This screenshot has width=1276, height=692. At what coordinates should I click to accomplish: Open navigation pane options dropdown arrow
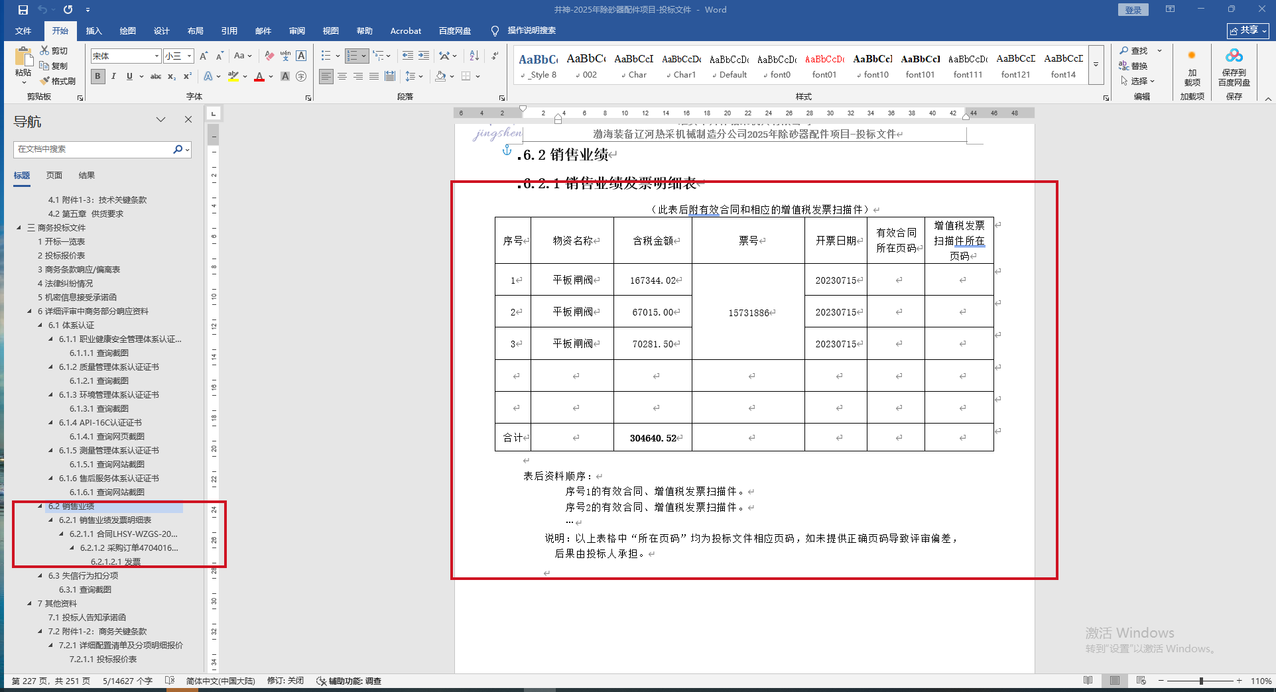(160, 120)
